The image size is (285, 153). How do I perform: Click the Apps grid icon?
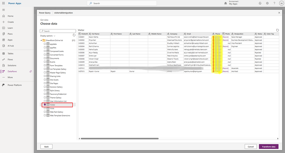click(x=3, y=40)
